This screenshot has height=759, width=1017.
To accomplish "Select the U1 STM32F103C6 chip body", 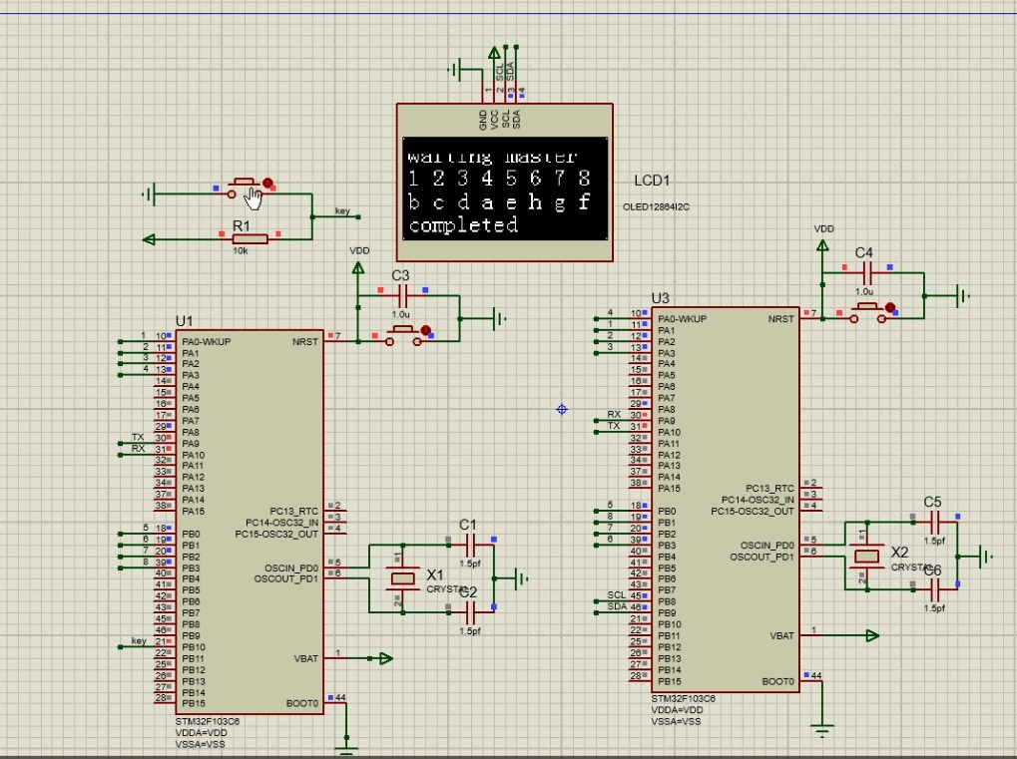I will click(250, 523).
